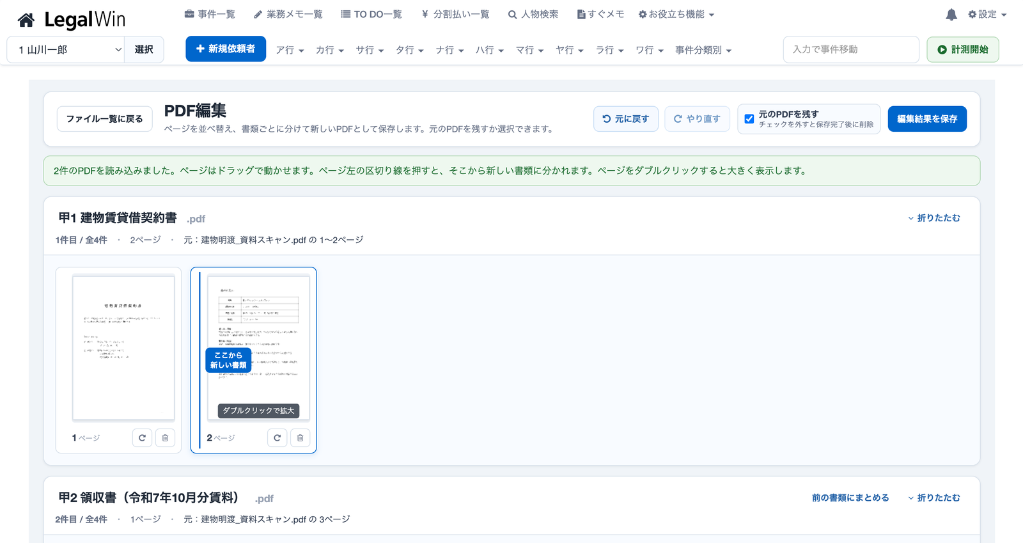Focus the 入力で事件移動 field
This screenshot has height=543, width=1023.
[x=851, y=49]
